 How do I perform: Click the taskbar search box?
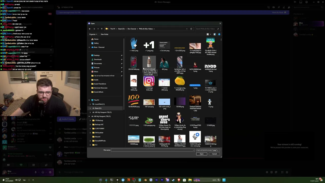[x=207, y=180]
